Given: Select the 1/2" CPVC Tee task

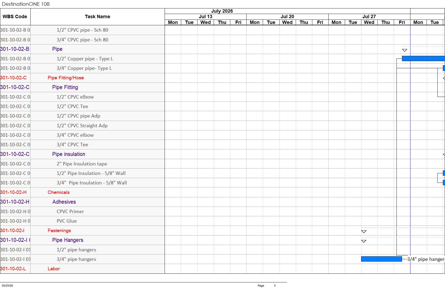Looking at the screenshot, I should (72, 106).
